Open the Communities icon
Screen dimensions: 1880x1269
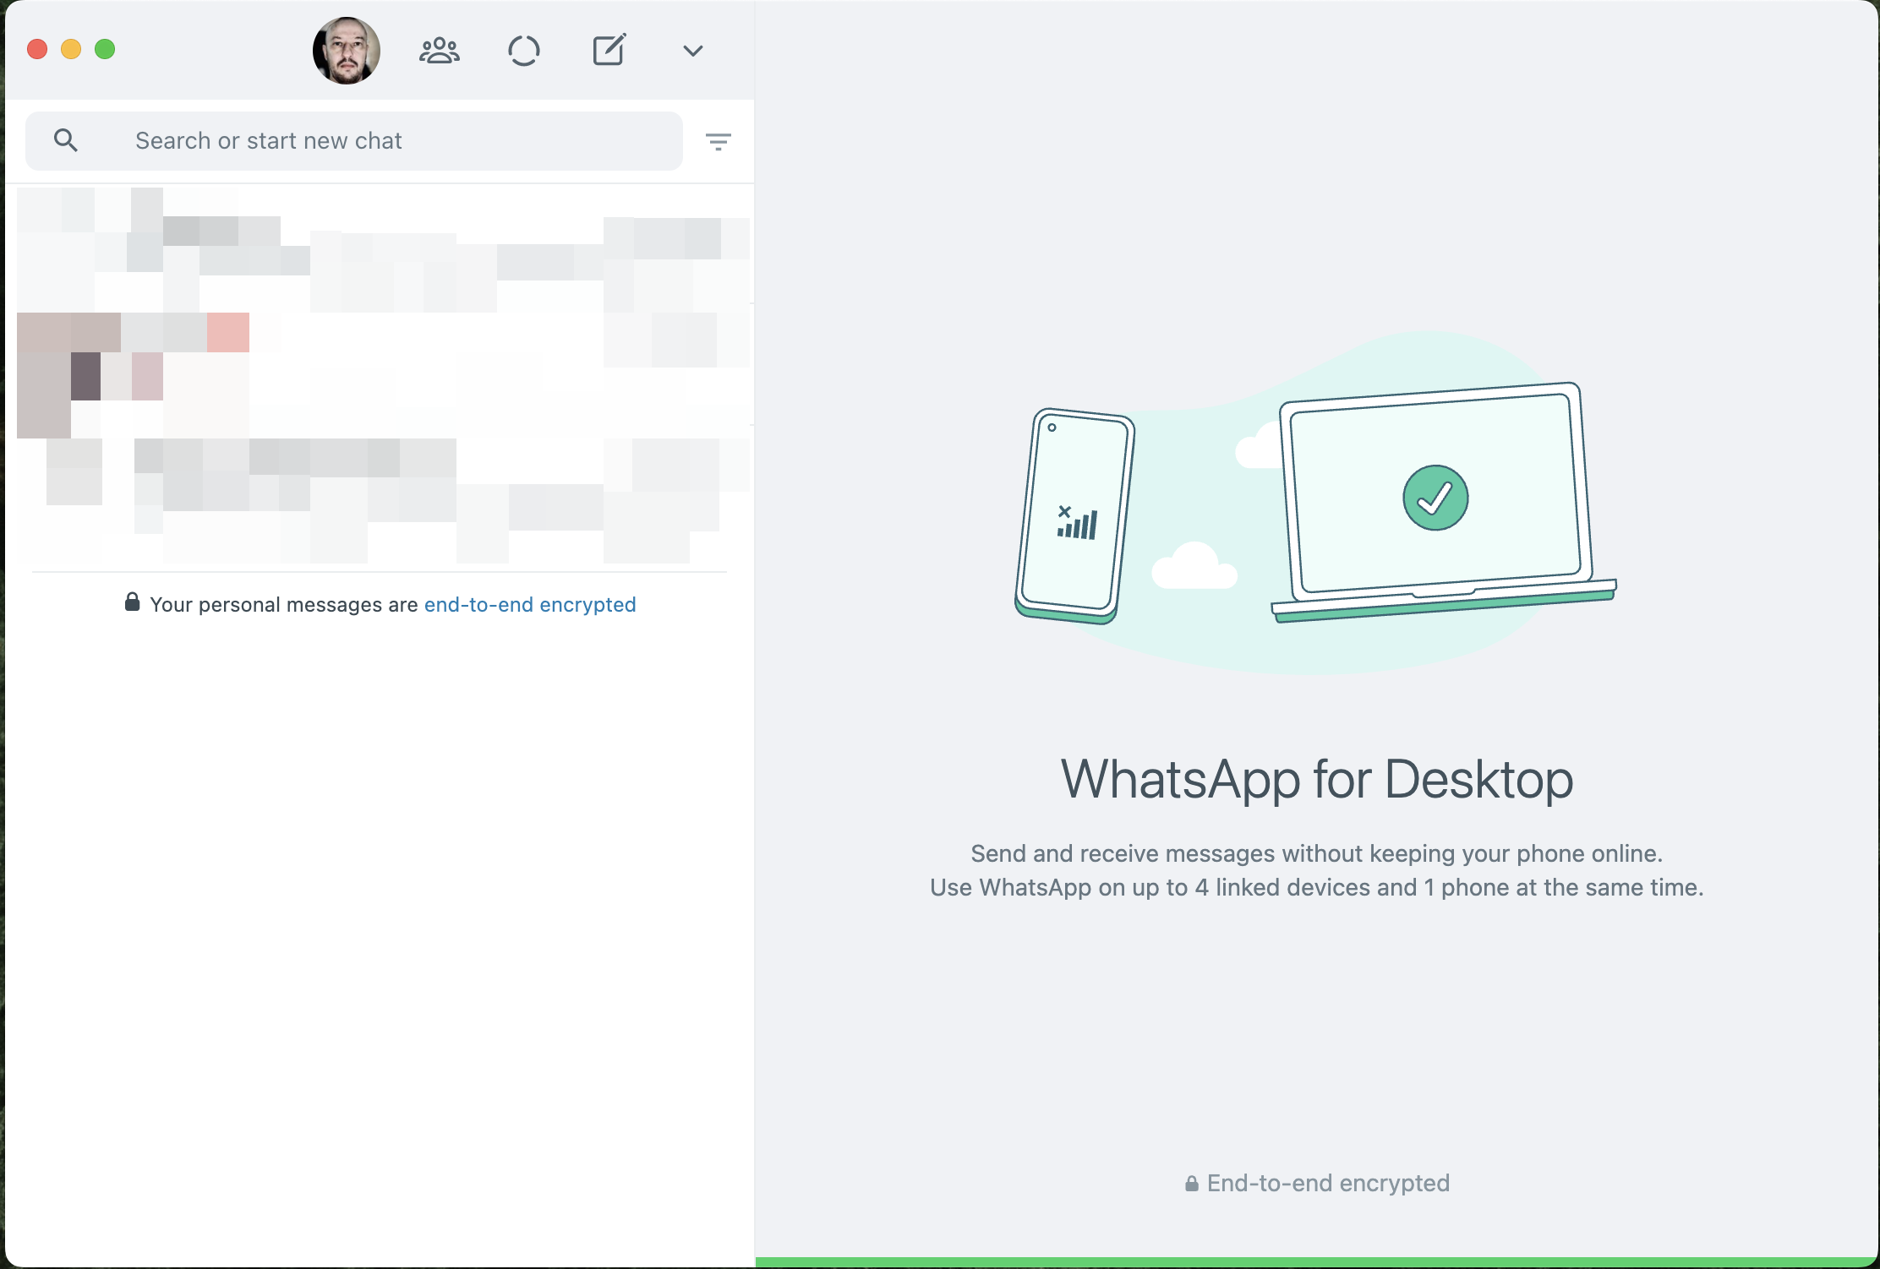click(439, 51)
